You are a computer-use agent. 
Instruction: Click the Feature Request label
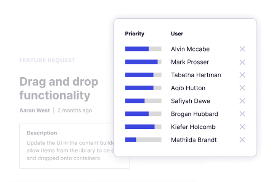coord(47,60)
